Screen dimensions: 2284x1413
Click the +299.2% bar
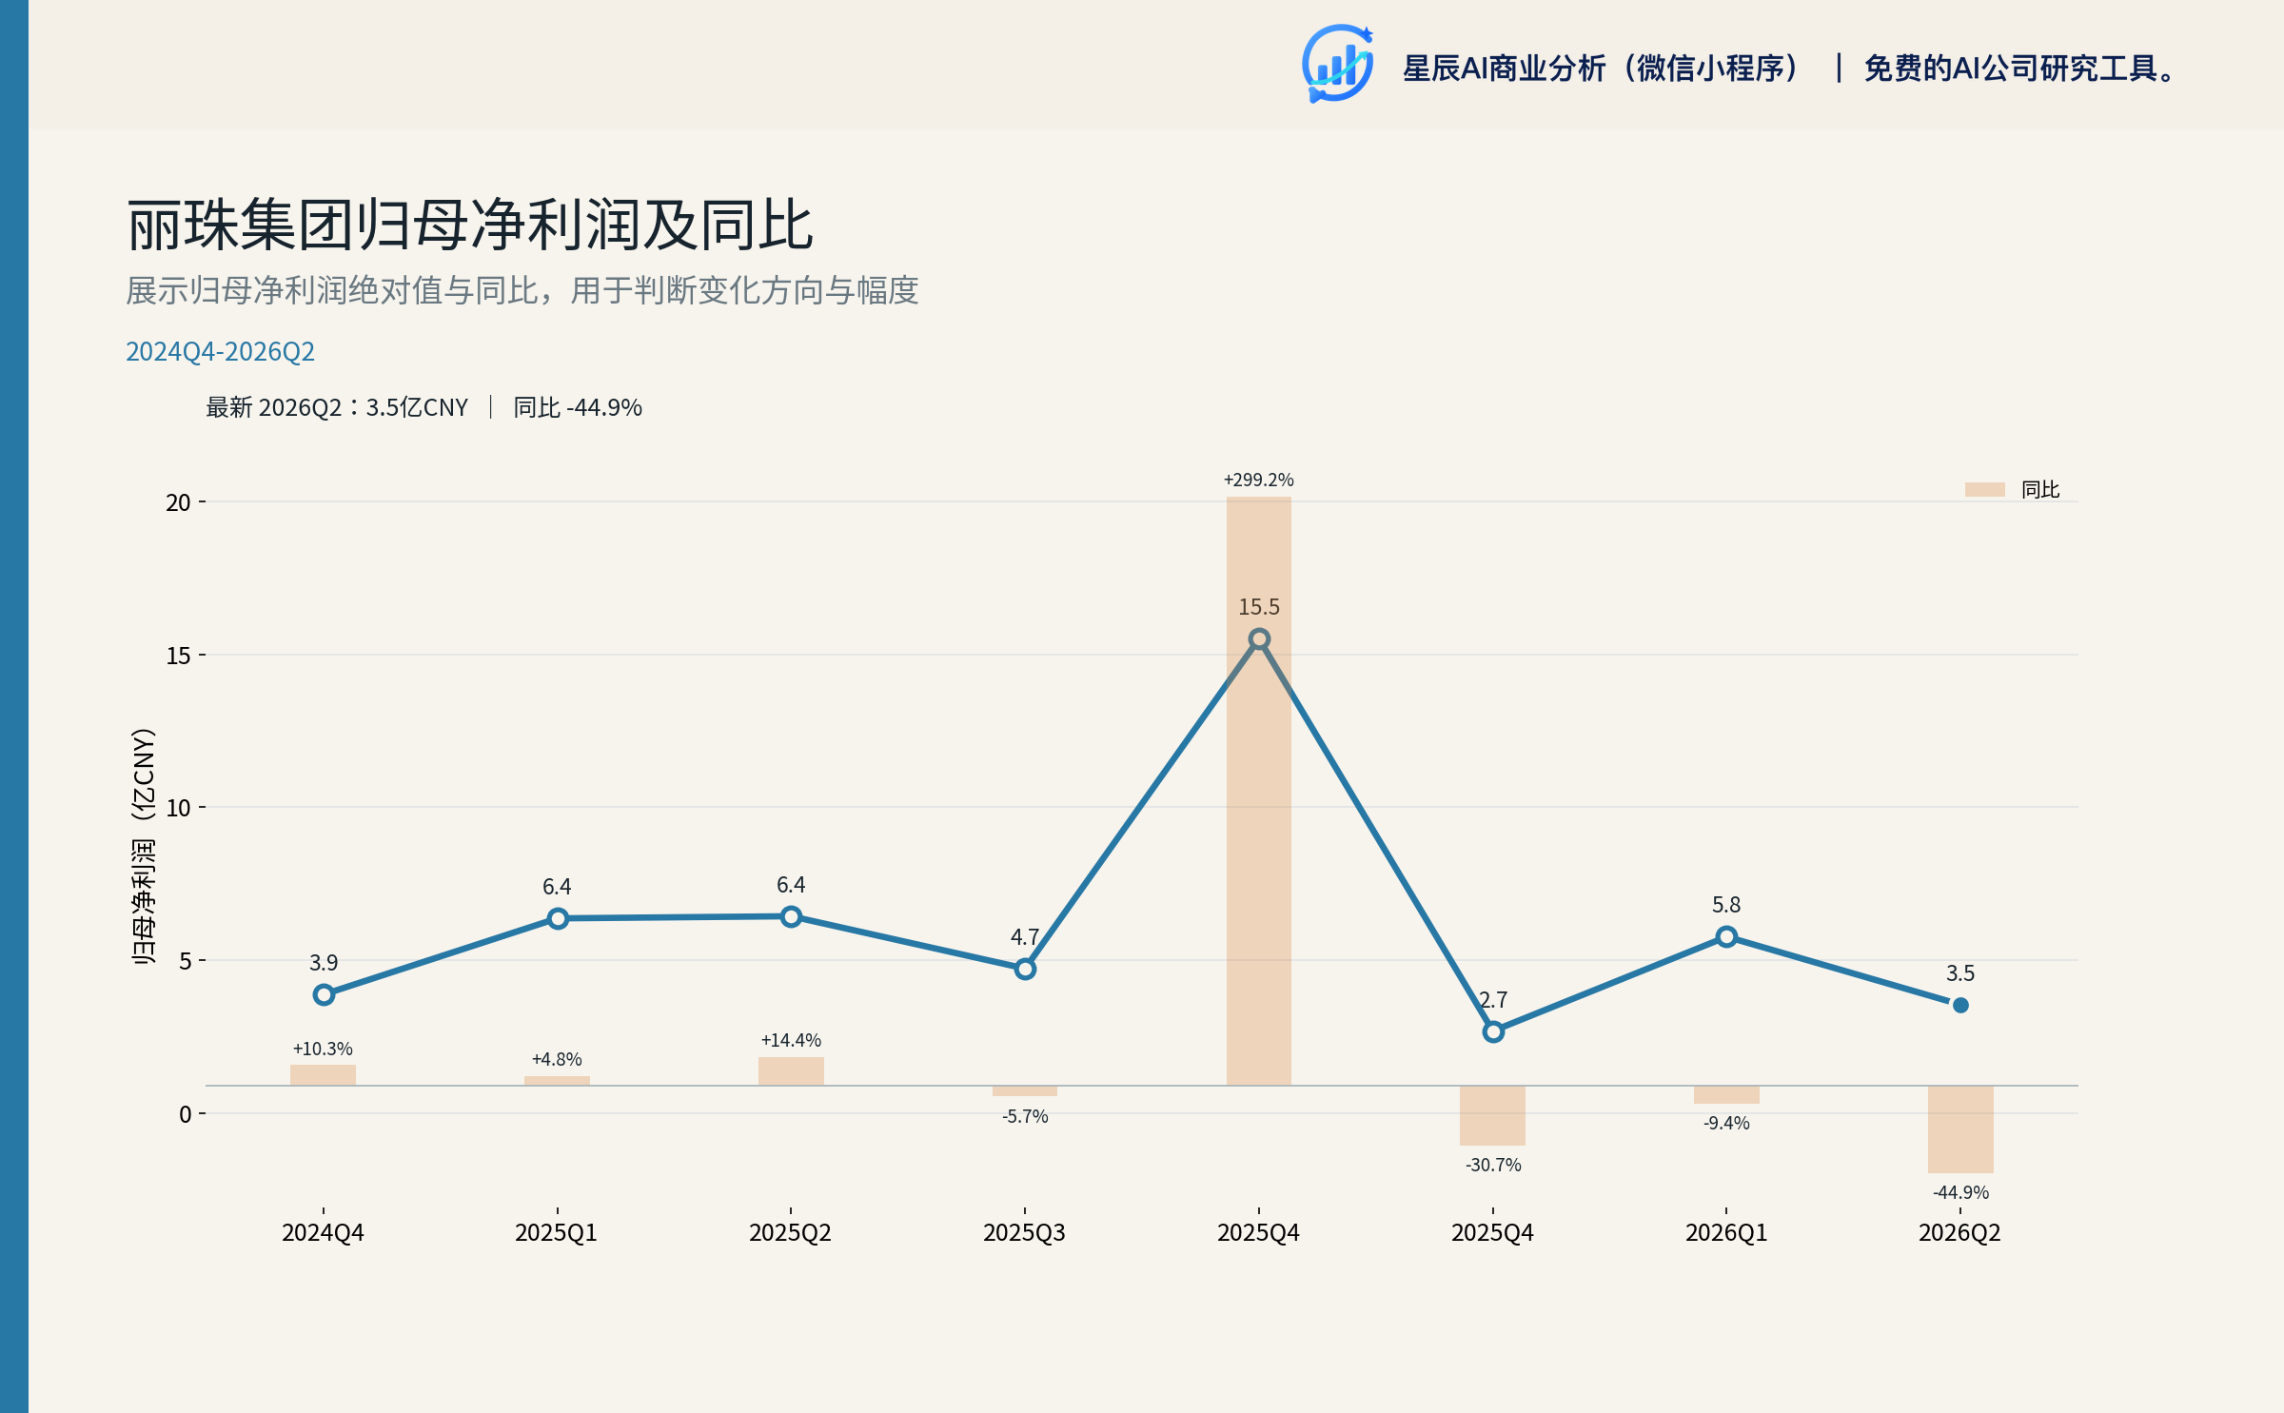point(1258,790)
